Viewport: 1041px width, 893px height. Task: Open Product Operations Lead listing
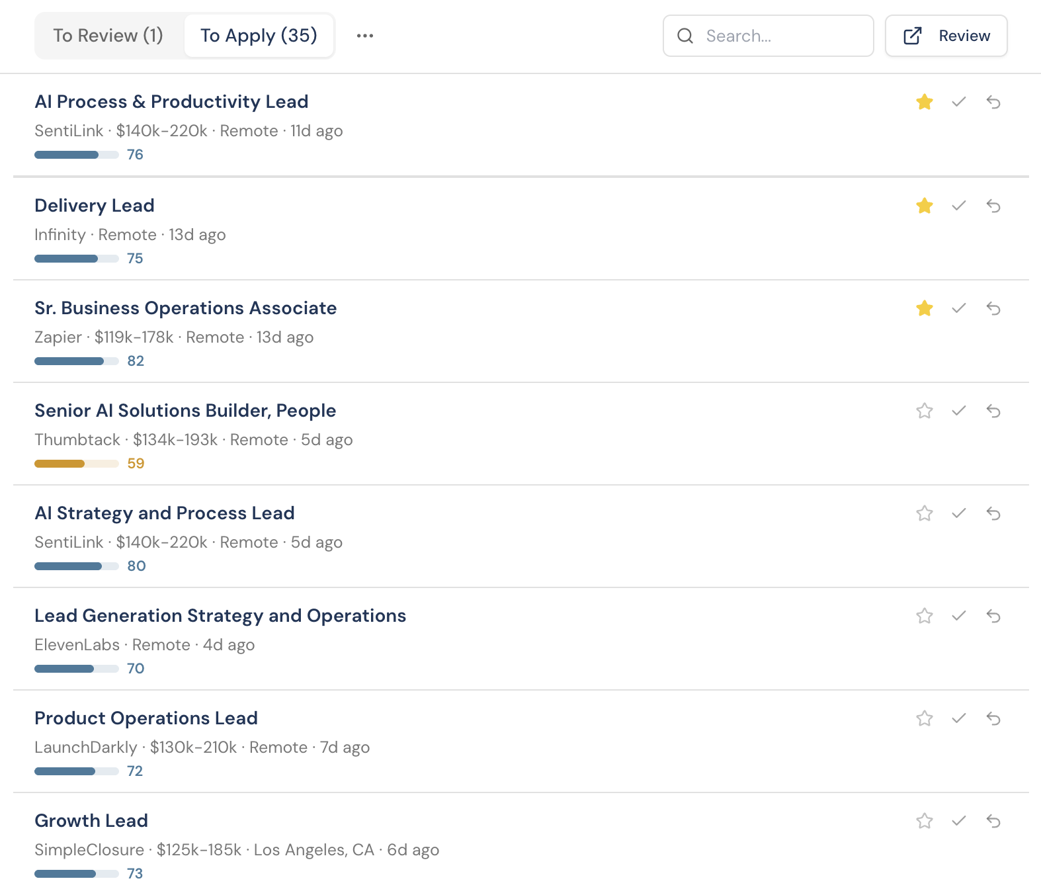(x=146, y=718)
